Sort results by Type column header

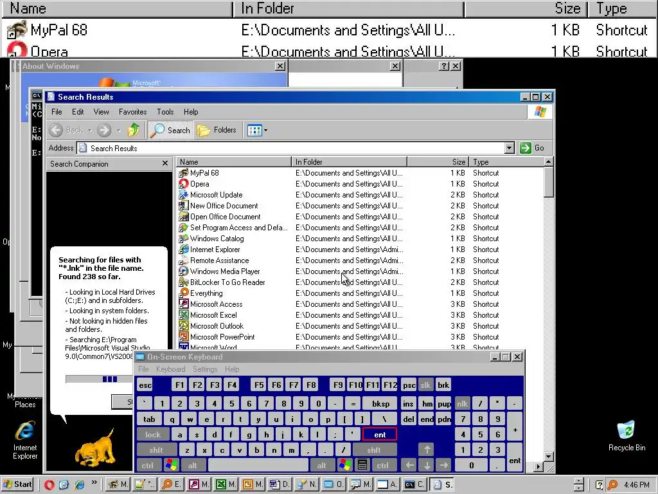point(506,161)
